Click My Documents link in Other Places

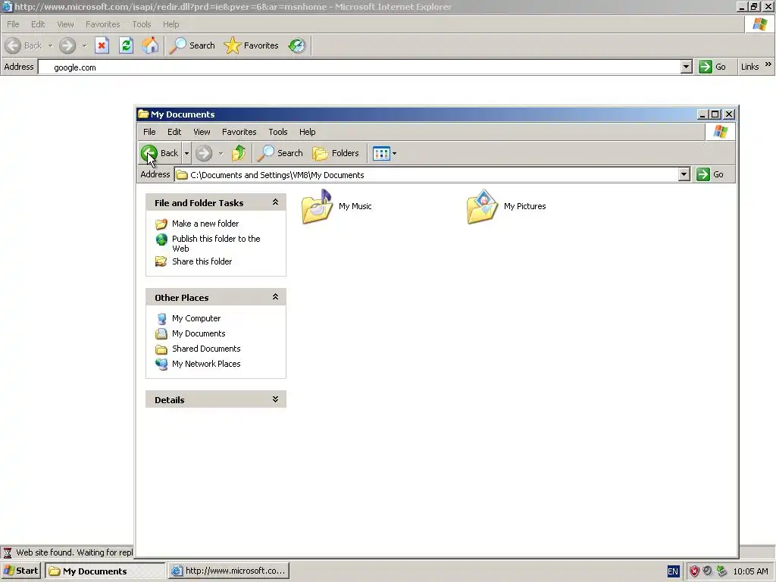[199, 333]
